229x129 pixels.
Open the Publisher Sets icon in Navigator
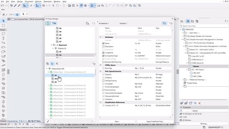coord(197,21)
